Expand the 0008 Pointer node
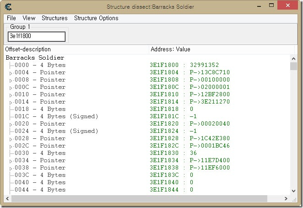 tap(11, 81)
